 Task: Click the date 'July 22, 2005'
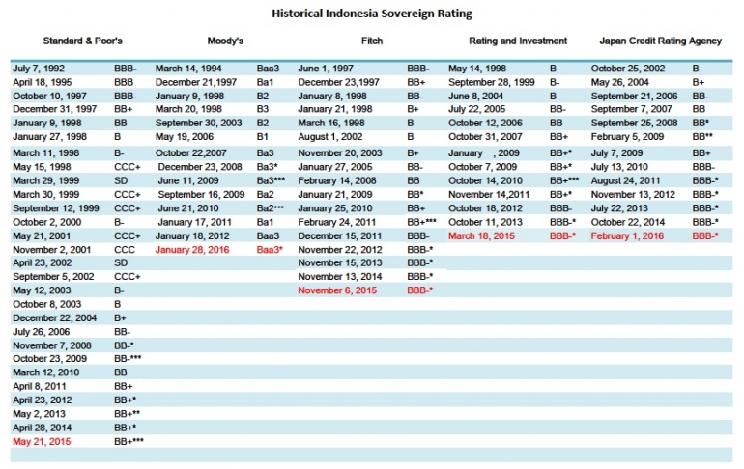(477, 109)
